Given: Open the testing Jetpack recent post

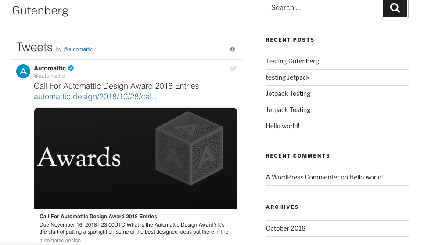Looking at the screenshot, I should [x=287, y=77].
